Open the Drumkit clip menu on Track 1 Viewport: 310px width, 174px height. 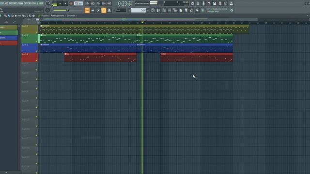point(41,26)
